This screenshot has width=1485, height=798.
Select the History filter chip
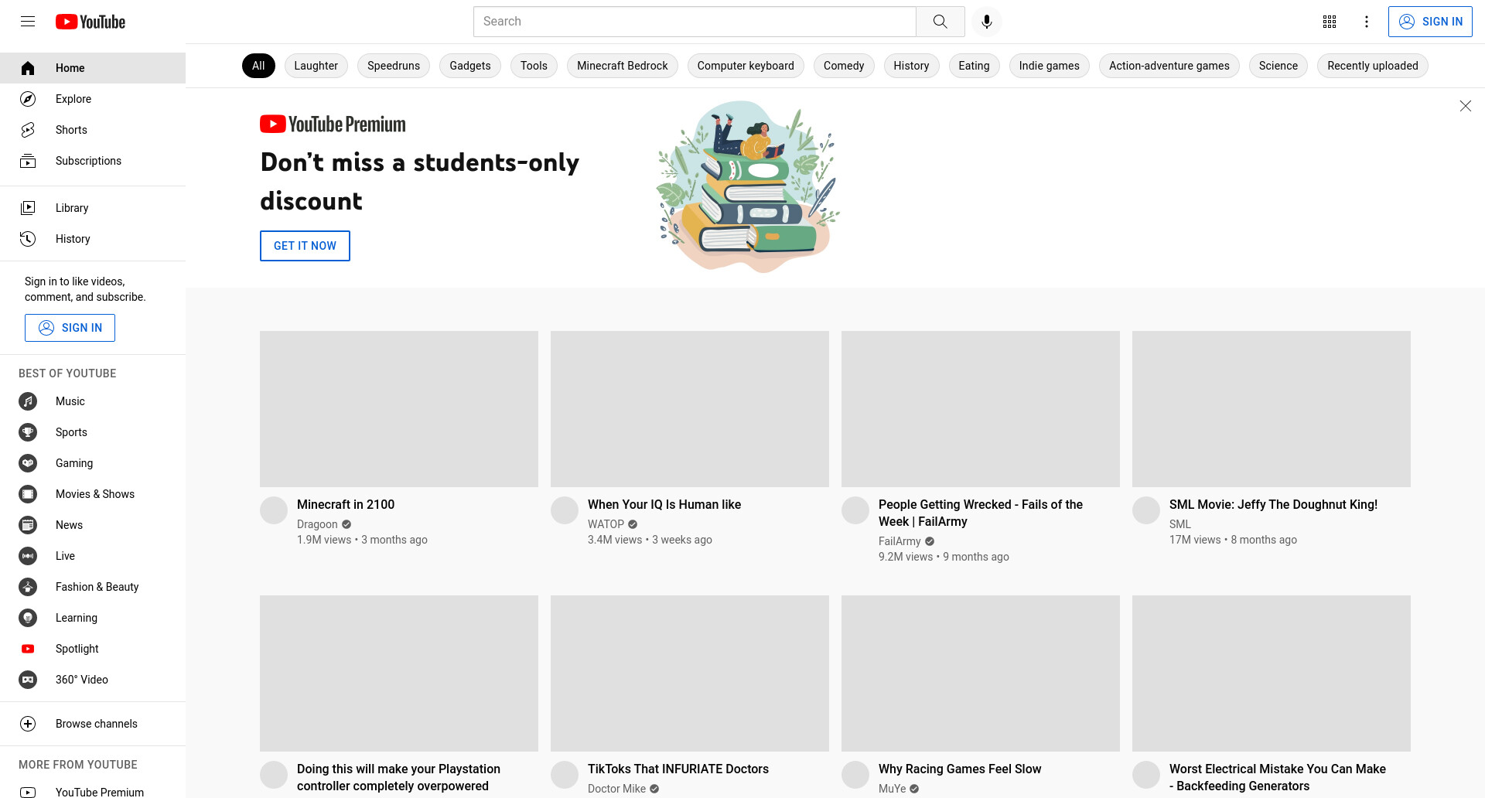911,66
